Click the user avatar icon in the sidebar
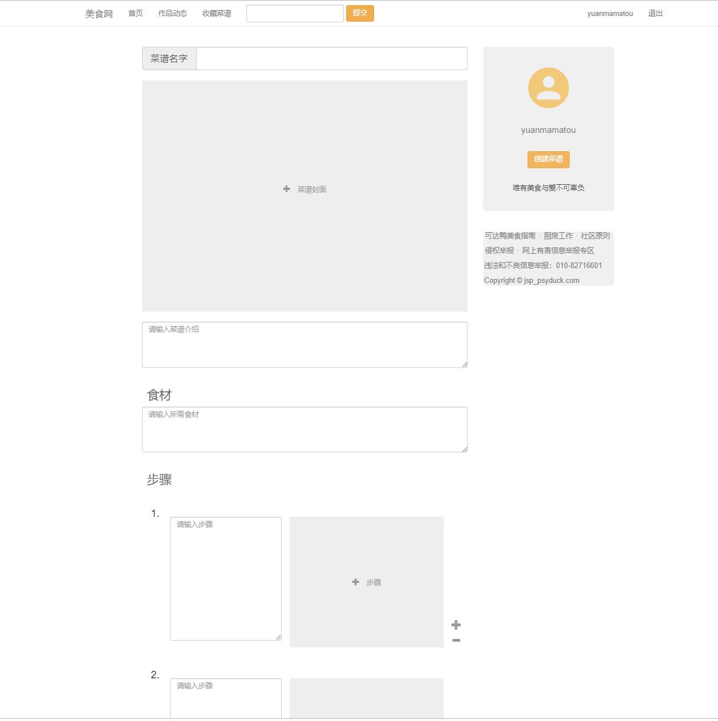Screen dimensions: 718x721 (x=548, y=87)
